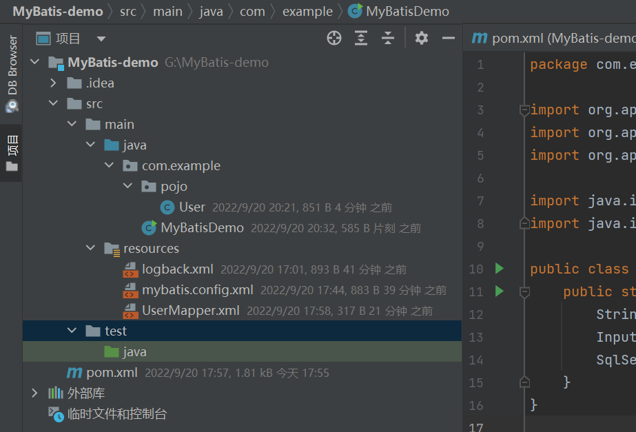Run main method from line 11 gutter

(500, 291)
